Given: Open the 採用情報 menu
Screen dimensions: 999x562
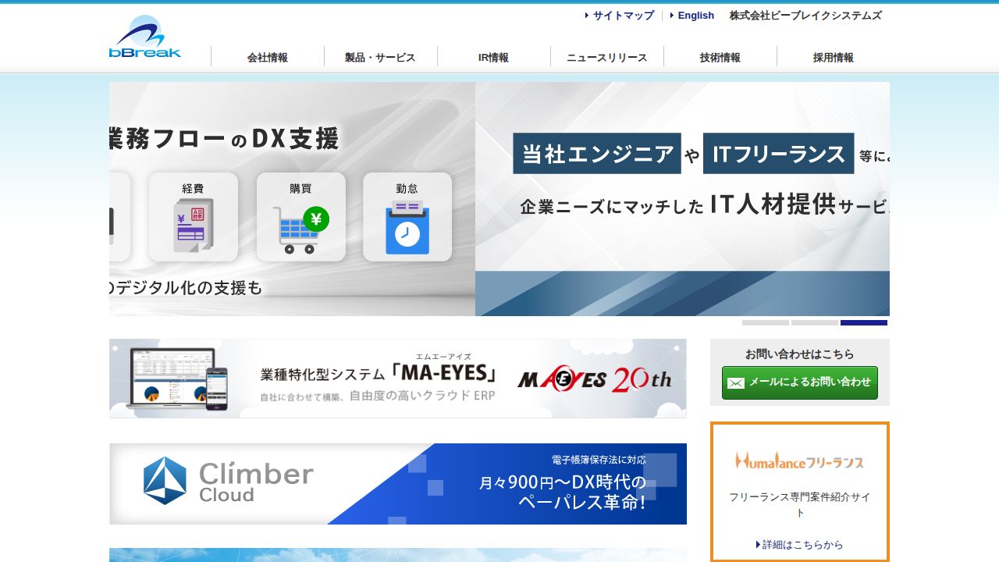Looking at the screenshot, I should (x=834, y=57).
